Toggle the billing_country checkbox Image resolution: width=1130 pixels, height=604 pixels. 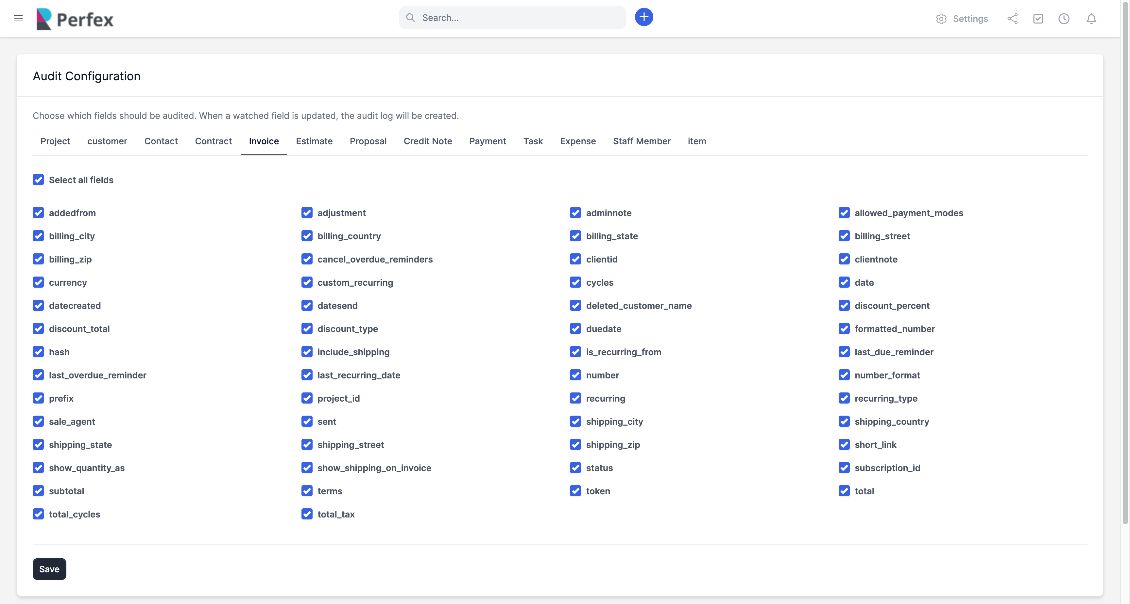(307, 236)
